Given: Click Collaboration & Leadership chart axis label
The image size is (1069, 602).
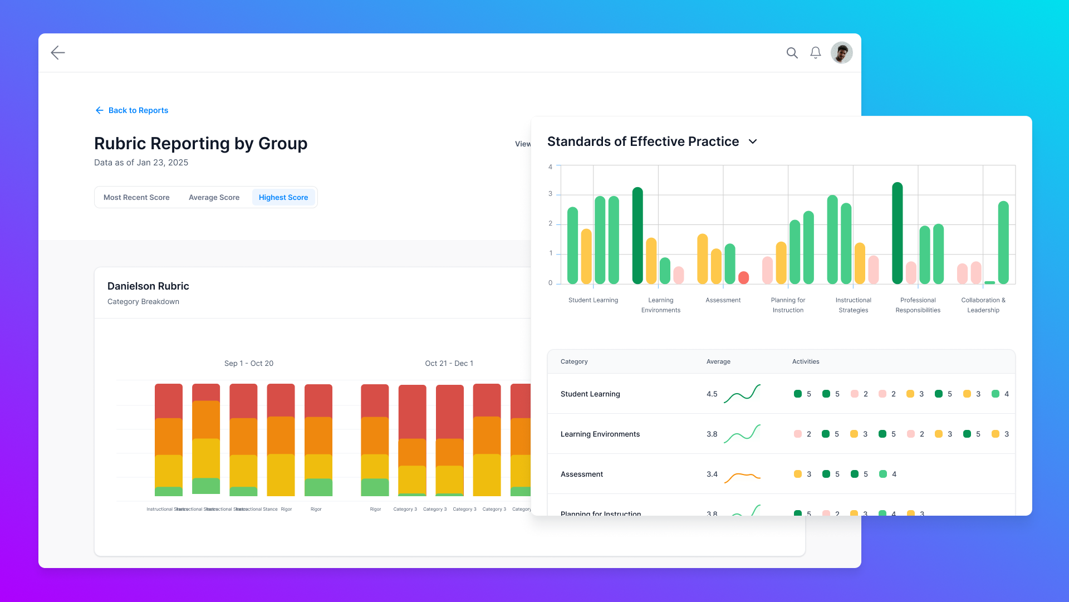Looking at the screenshot, I should (x=983, y=305).
